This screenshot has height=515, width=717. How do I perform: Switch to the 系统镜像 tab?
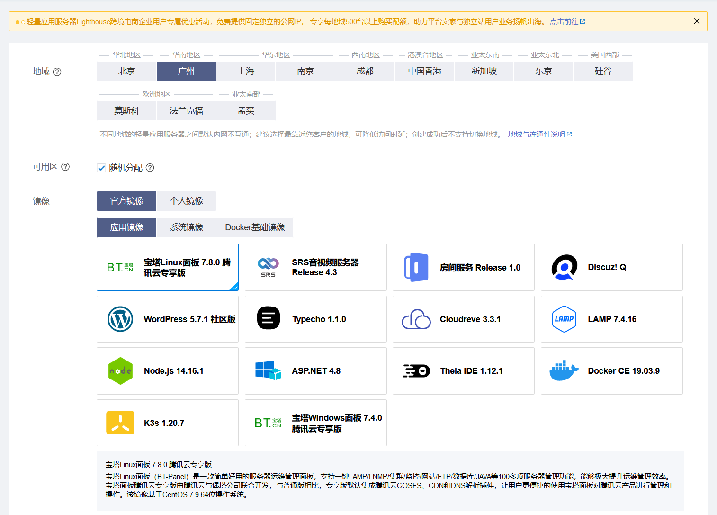click(x=187, y=227)
